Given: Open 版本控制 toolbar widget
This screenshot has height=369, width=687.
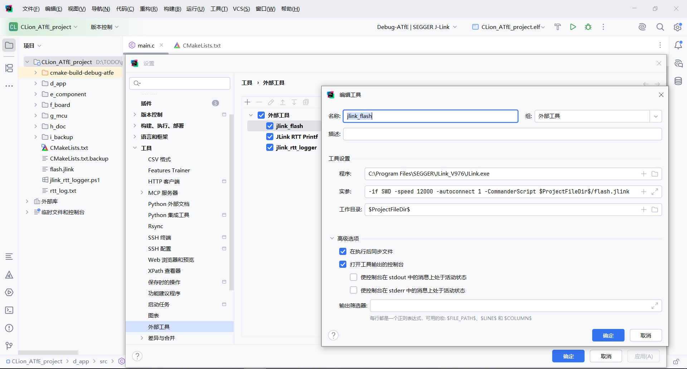Looking at the screenshot, I should (104, 27).
